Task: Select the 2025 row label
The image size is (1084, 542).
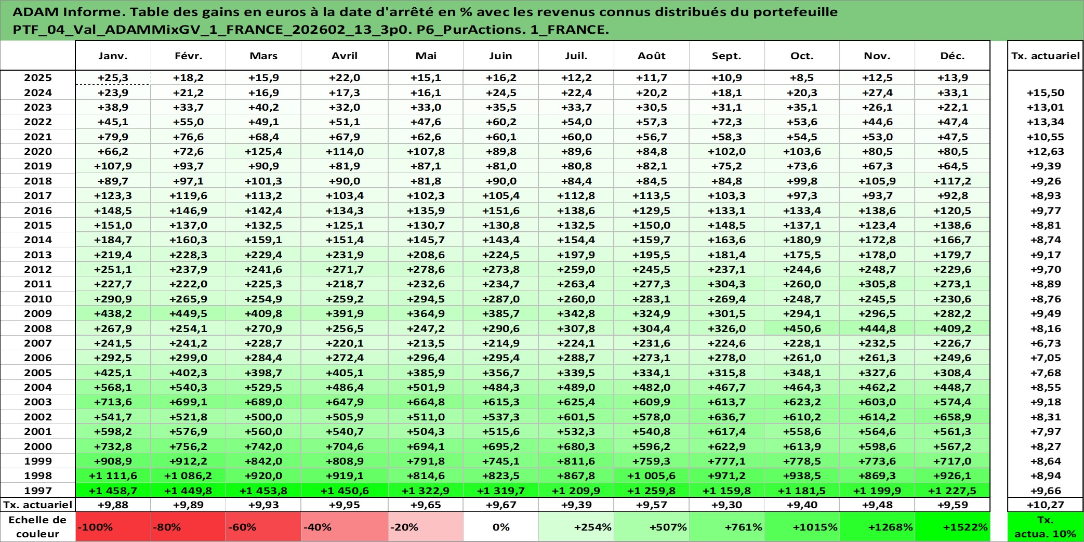Action: [x=38, y=77]
